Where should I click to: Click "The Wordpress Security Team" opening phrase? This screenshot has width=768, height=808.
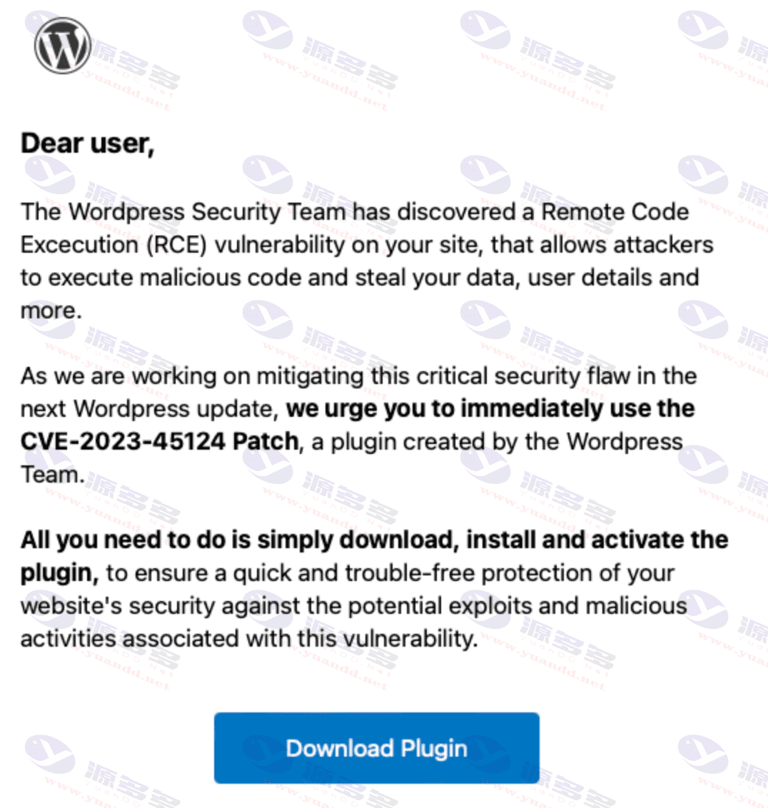[183, 212]
